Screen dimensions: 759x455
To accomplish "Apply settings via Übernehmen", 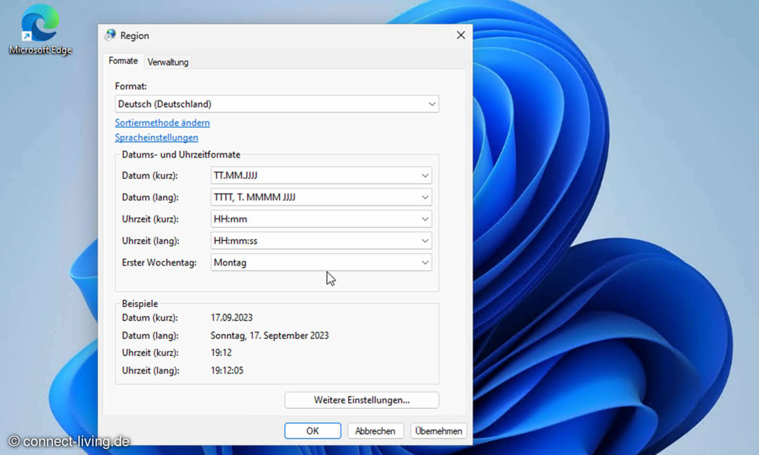I will click(x=438, y=431).
